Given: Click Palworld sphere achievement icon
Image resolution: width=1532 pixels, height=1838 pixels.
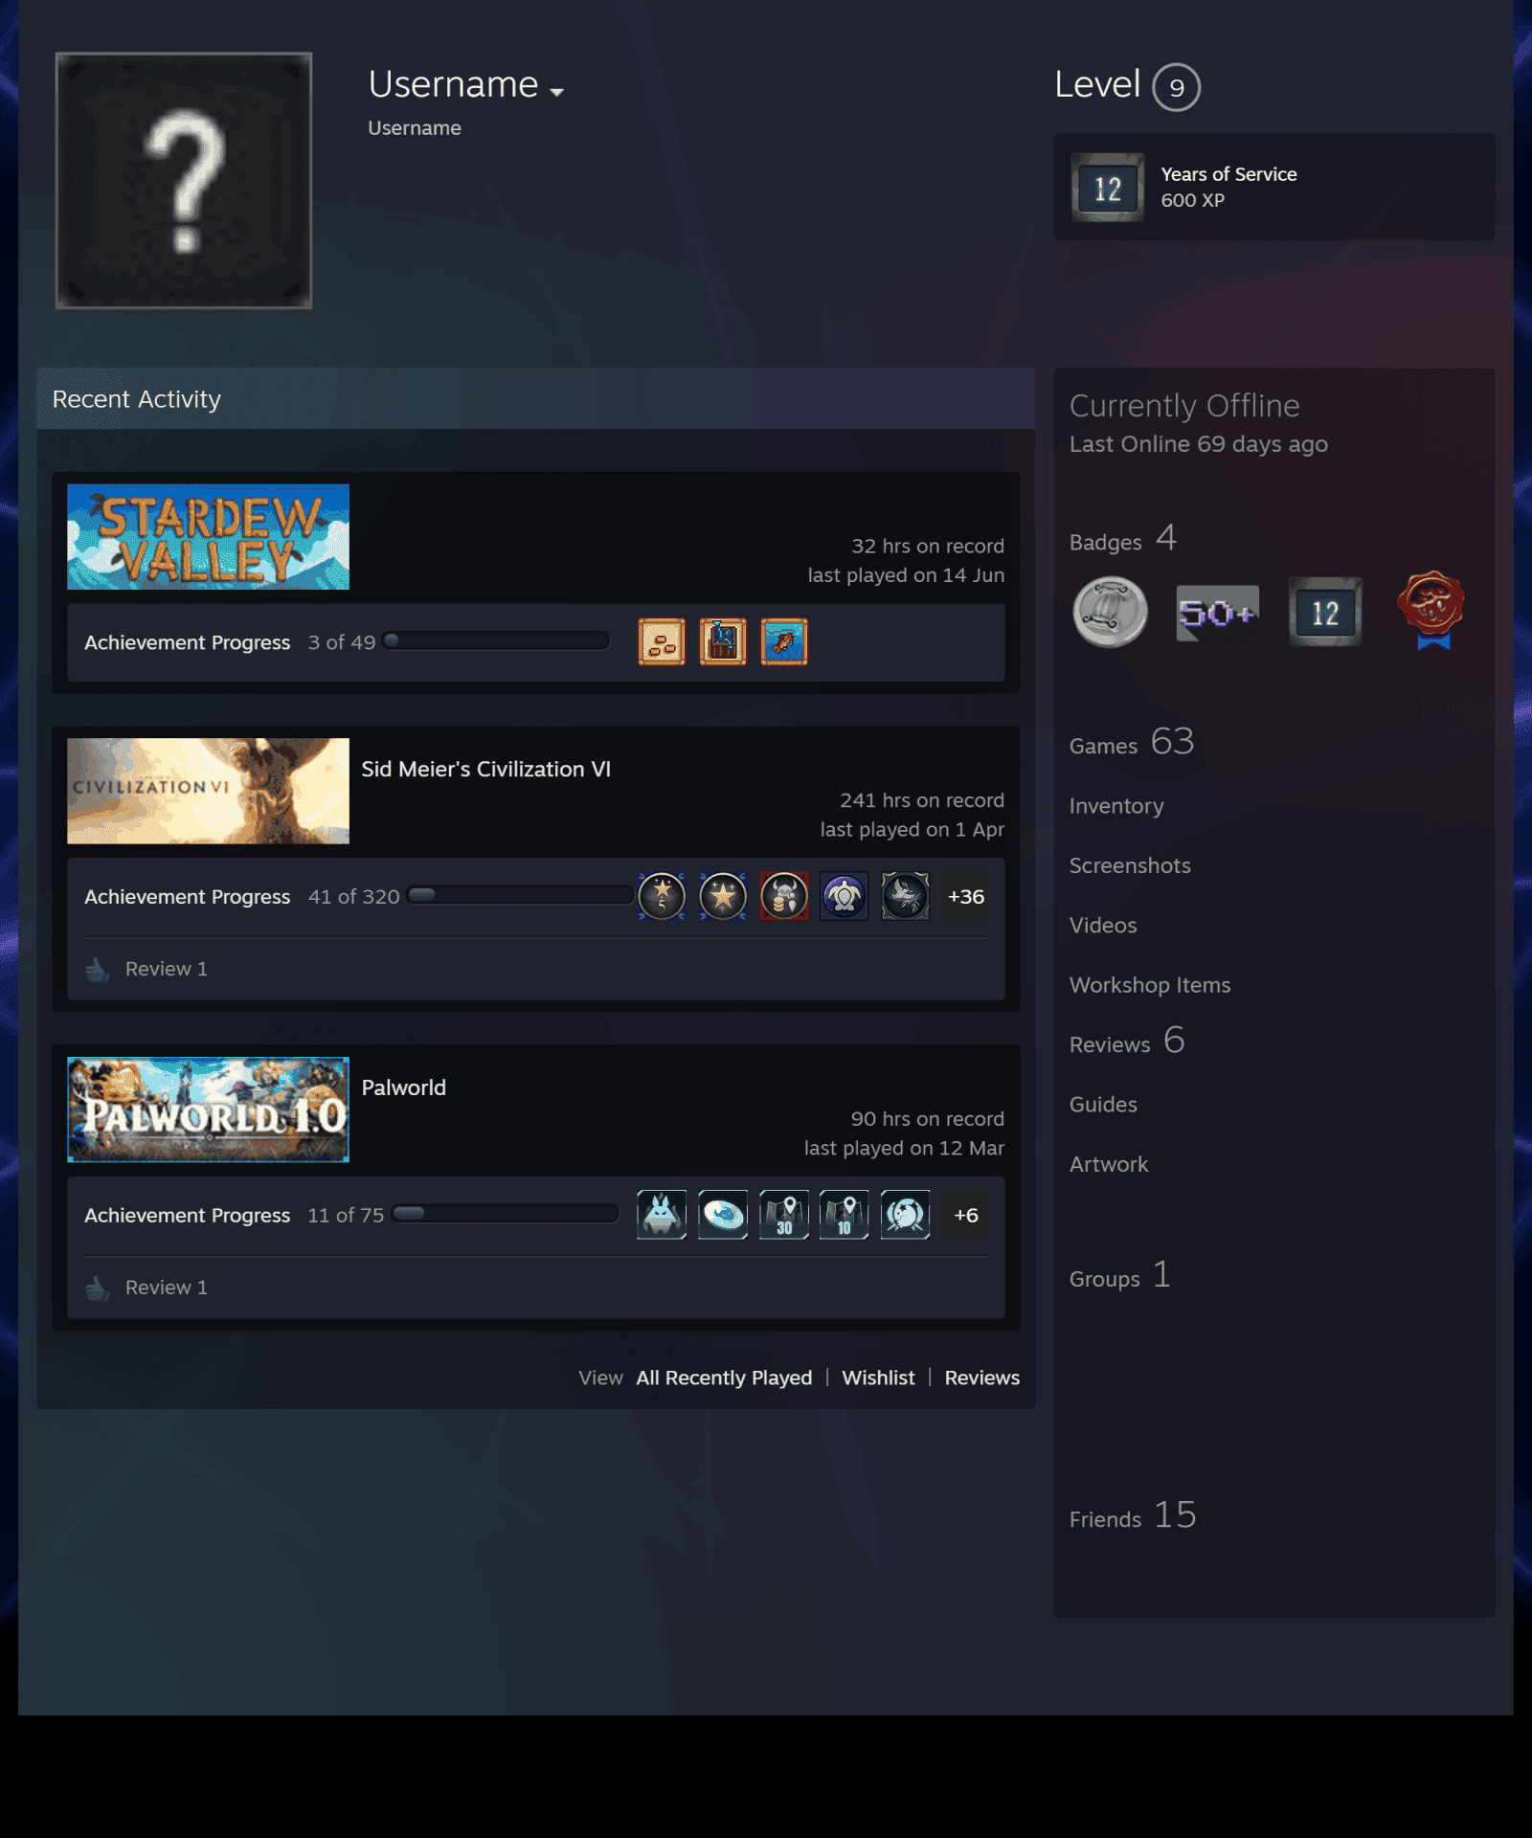Looking at the screenshot, I should (723, 1215).
